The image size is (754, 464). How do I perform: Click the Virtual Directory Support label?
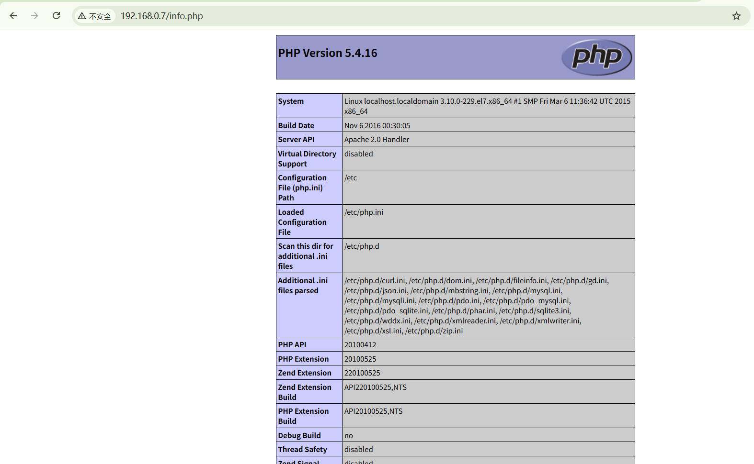point(307,159)
